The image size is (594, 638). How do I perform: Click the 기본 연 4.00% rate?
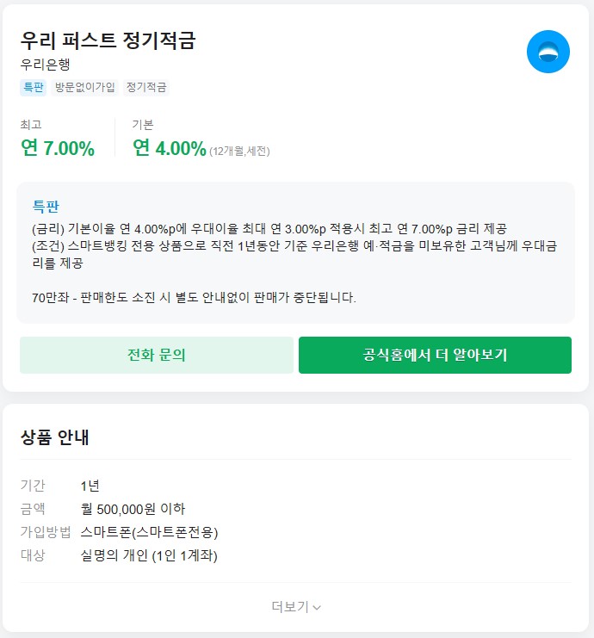170,148
